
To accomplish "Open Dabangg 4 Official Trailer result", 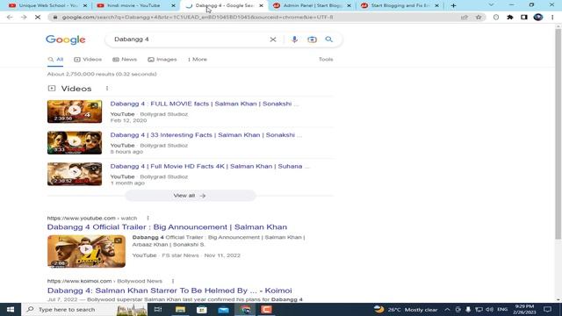I will pos(167,227).
